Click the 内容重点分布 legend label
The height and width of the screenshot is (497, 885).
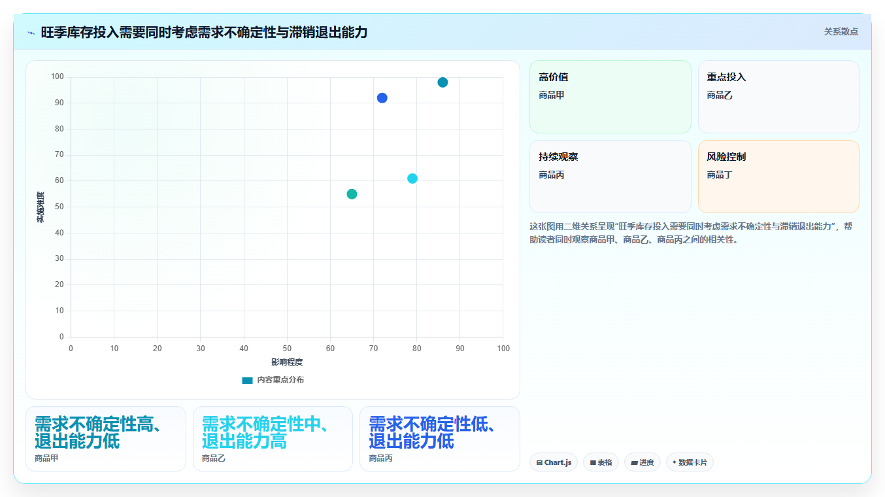point(280,380)
